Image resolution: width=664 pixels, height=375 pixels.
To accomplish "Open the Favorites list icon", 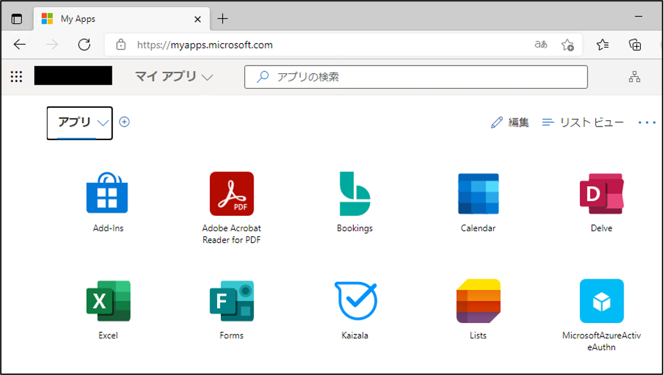I will tap(602, 44).
